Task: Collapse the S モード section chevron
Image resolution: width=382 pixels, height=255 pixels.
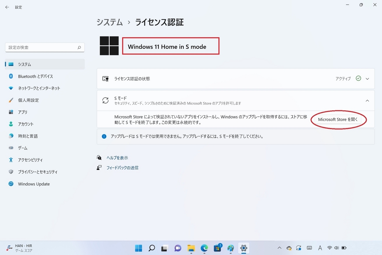Action: [x=367, y=100]
